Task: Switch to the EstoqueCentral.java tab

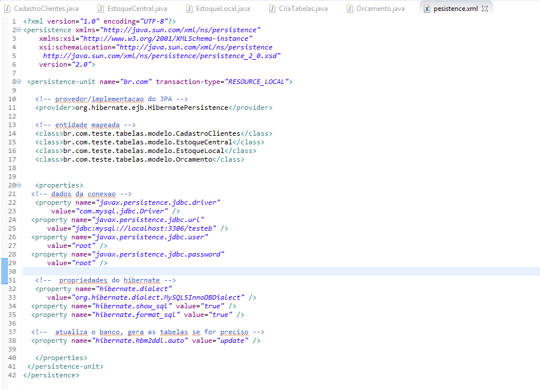Action: (133, 9)
